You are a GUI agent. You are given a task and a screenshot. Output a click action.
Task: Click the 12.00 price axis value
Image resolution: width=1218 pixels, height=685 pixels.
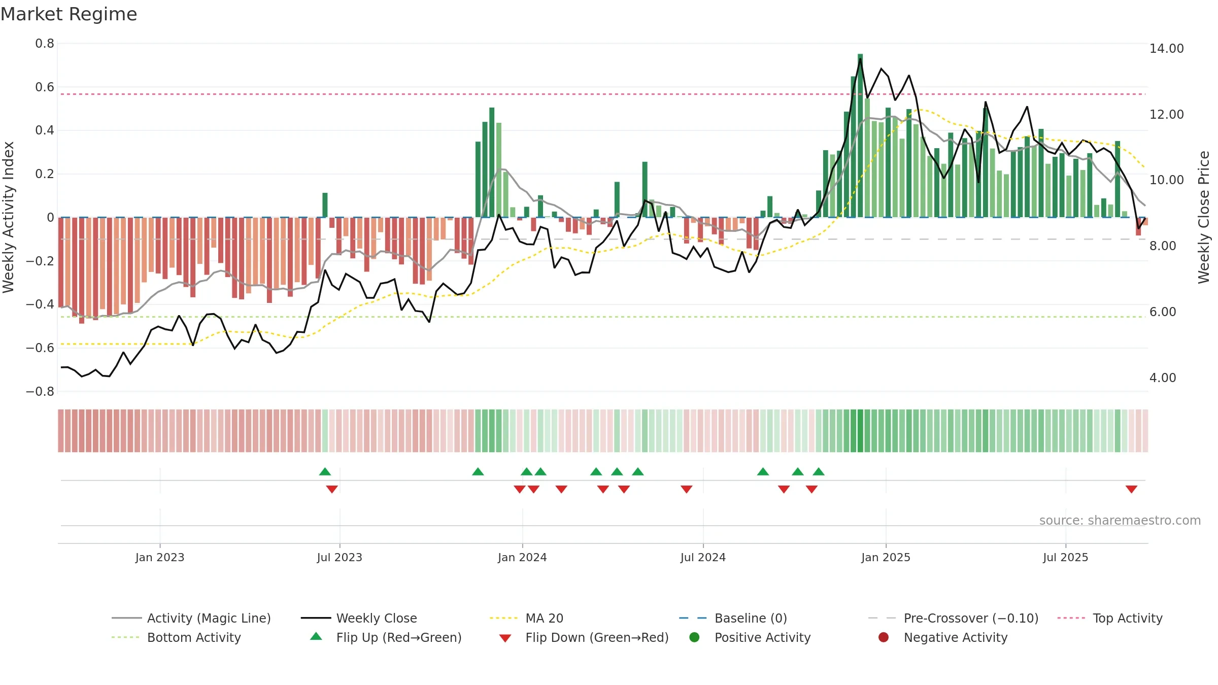point(1166,115)
